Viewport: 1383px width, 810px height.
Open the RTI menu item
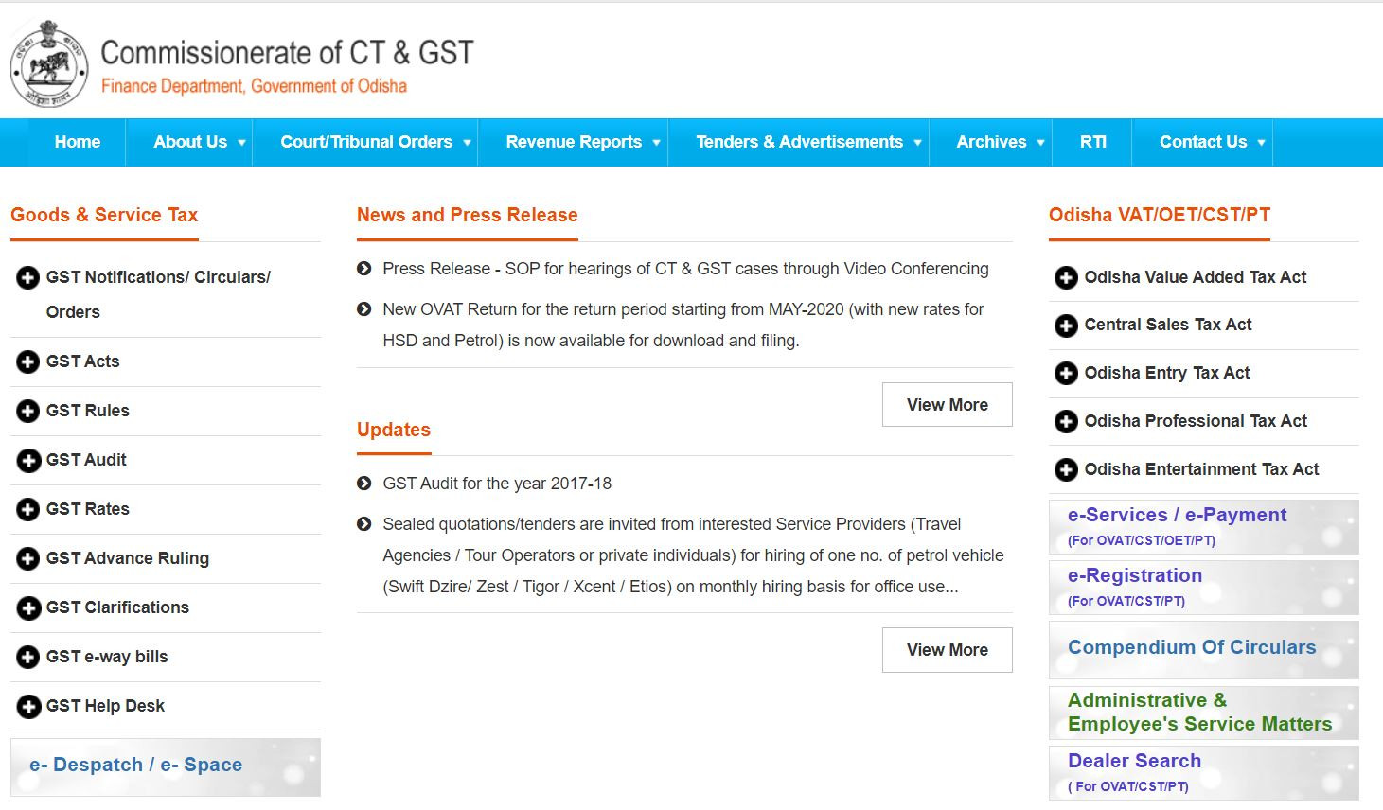click(1092, 142)
